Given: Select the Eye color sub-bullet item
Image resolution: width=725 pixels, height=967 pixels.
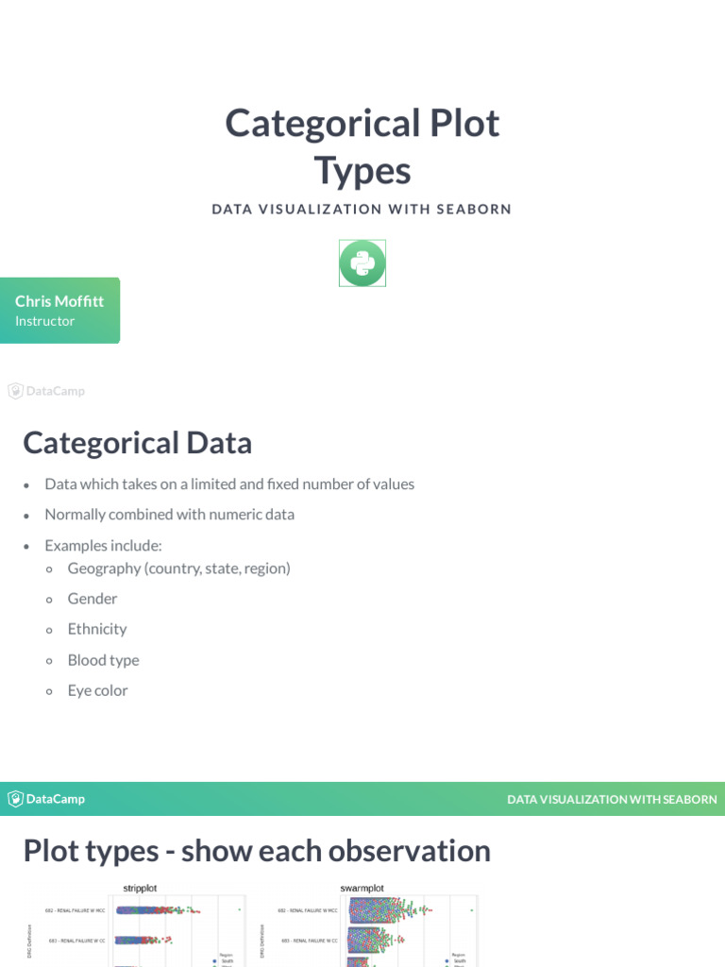Looking at the screenshot, I should (98, 690).
